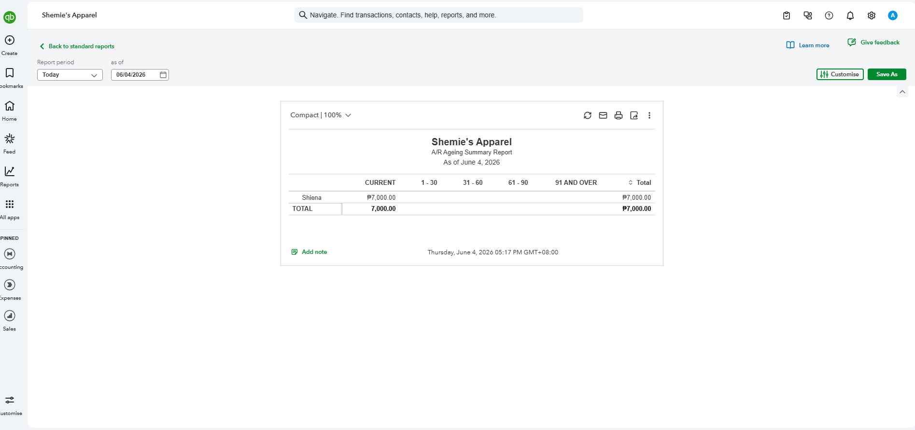Open the Sales pinned menu item

(10, 321)
